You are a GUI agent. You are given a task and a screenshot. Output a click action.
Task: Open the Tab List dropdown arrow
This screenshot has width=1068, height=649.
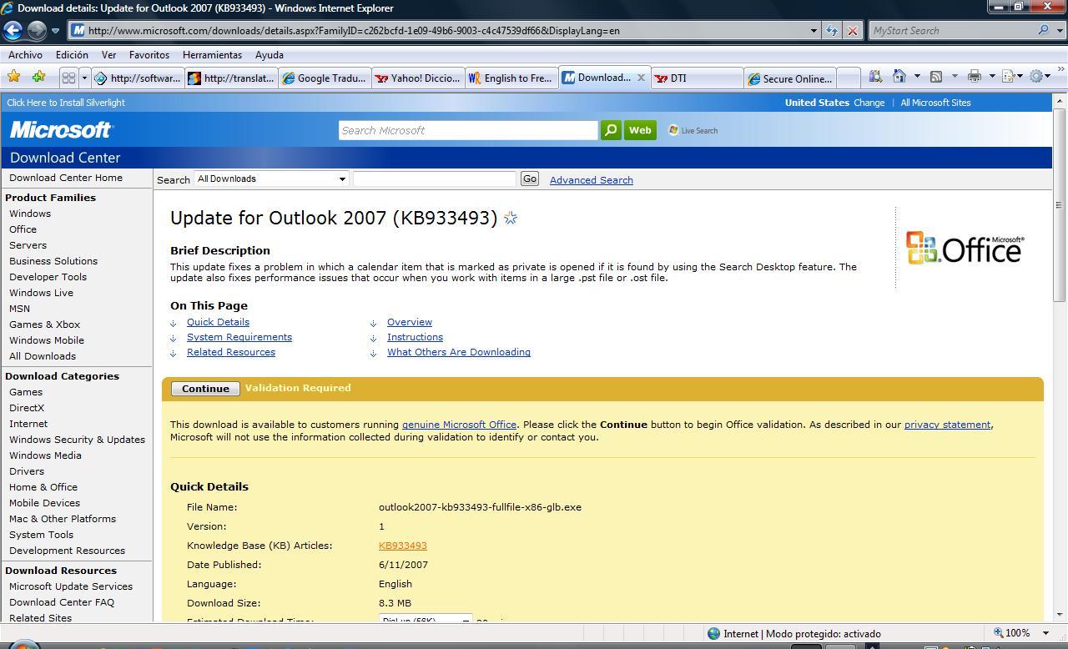coord(84,78)
